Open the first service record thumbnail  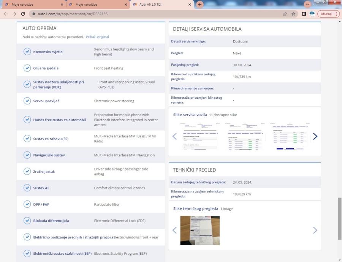[x=199, y=136]
